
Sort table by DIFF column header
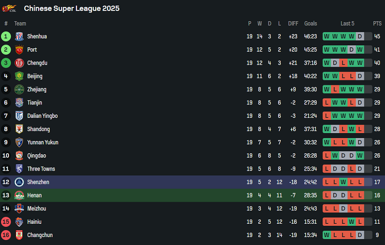pyautogui.click(x=293, y=24)
